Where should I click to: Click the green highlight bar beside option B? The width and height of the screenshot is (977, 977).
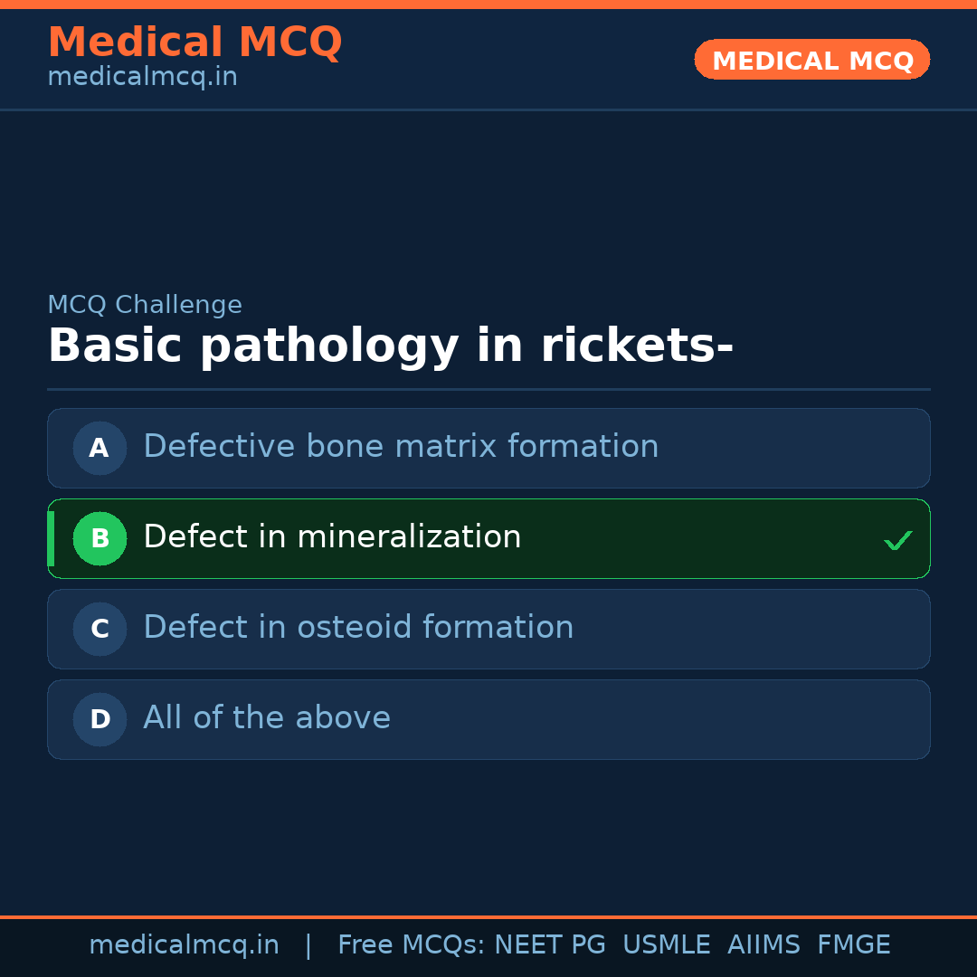click(51, 538)
